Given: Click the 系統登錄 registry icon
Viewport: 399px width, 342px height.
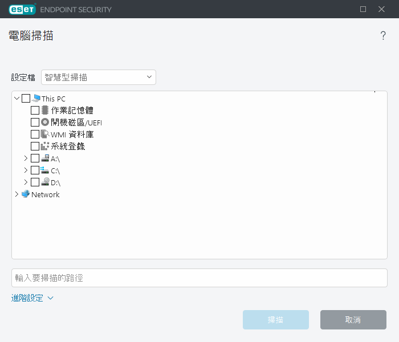Looking at the screenshot, I should 46,146.
